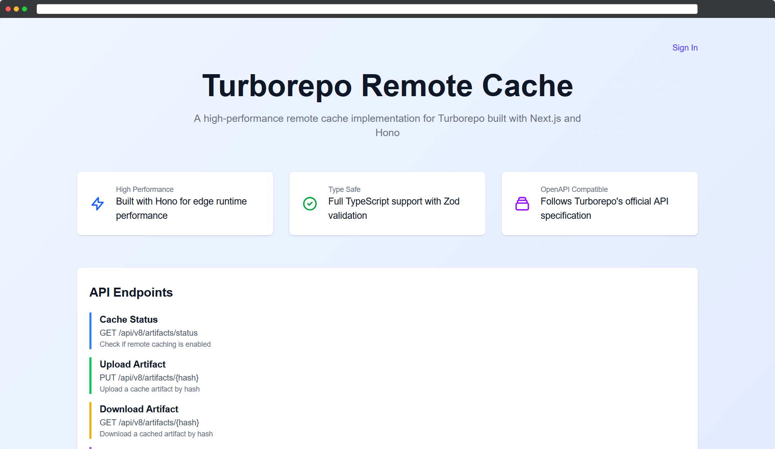This screenshot has height=449, width=775.
Task: Click the blue accent bar beside Cache Status
Action: 91,331
